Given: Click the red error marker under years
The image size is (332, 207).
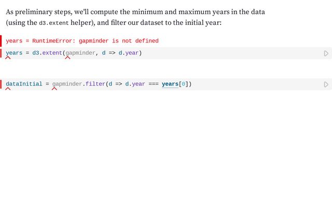Looking at the screenshot, I should (8, 57).
